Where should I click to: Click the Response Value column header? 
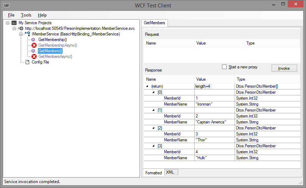(x=214, y=79)
